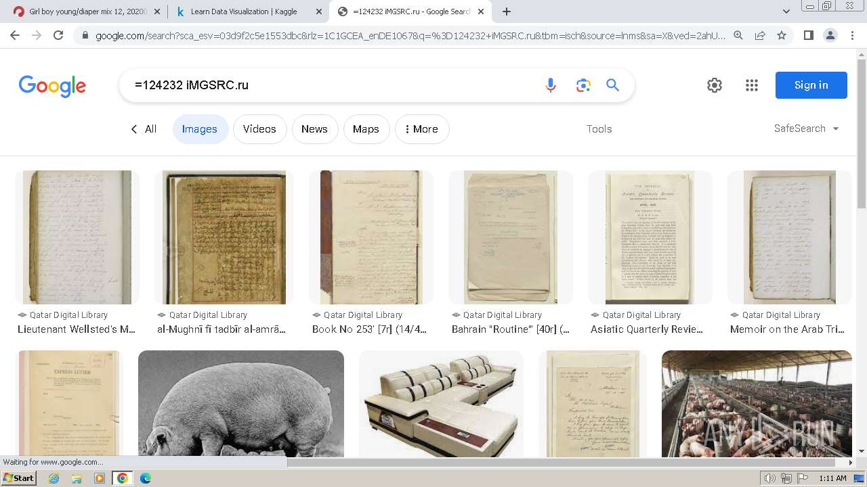This screenshot has width=867, height=487.
Task: Switch to the News tab
Action: pyautogui.click(x=314, y=129)
